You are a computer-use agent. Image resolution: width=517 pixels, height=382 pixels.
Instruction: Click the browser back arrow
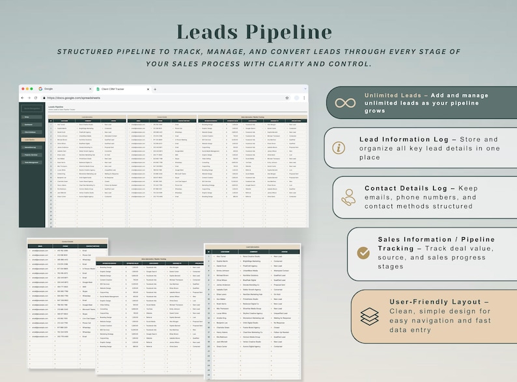(22, 97)
